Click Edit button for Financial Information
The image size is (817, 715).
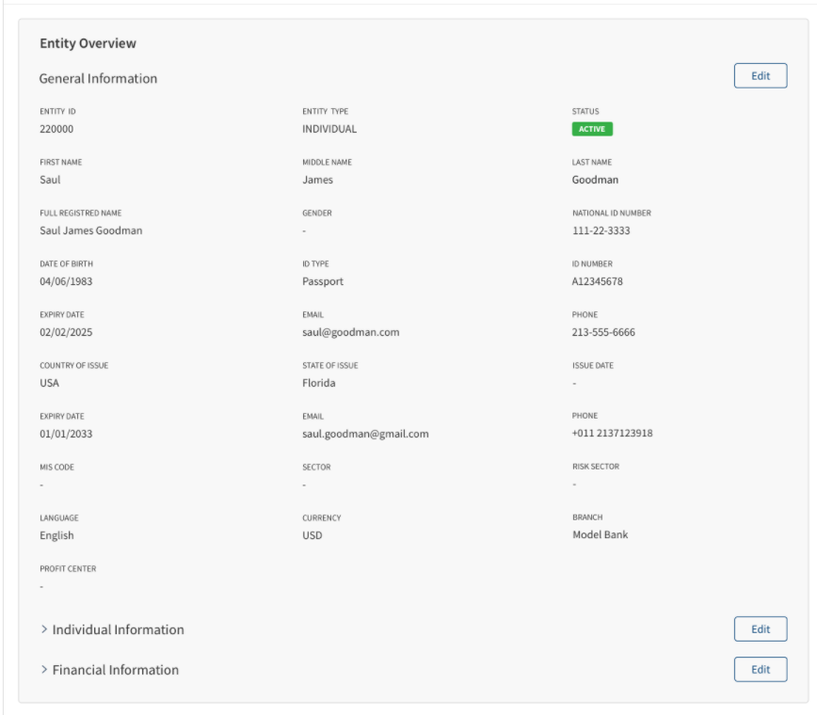tap(761, 670)
